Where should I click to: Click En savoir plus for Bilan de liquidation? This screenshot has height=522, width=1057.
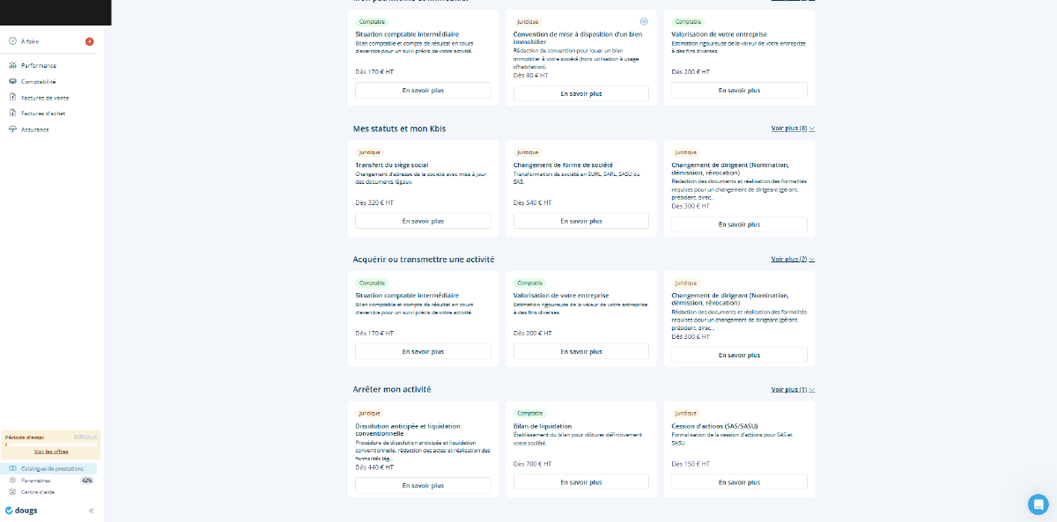[581, 482]
